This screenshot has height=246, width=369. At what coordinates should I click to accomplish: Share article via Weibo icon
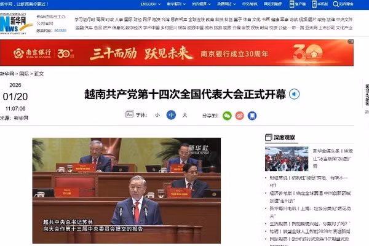239,115
